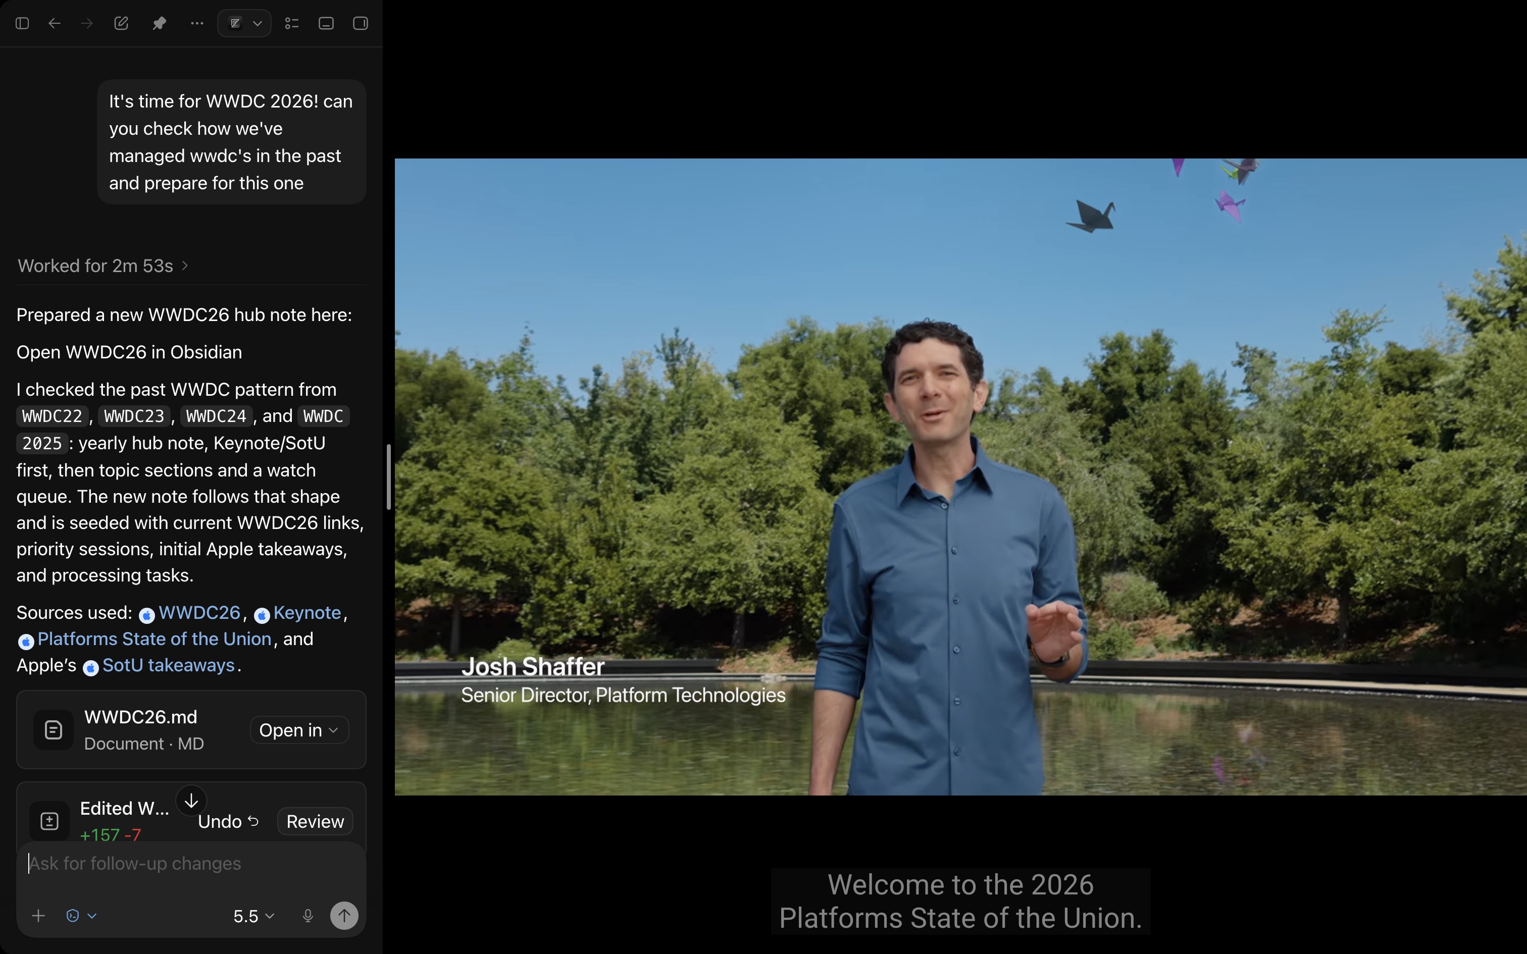Start voice dictation with microphone icon
The width and height of the screenshot is (1527, 954).
[x=308, y=916]
